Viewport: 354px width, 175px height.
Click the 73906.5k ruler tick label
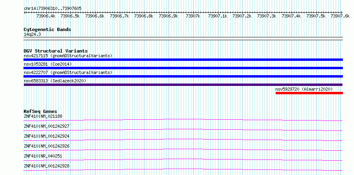(x=70, y=16)
